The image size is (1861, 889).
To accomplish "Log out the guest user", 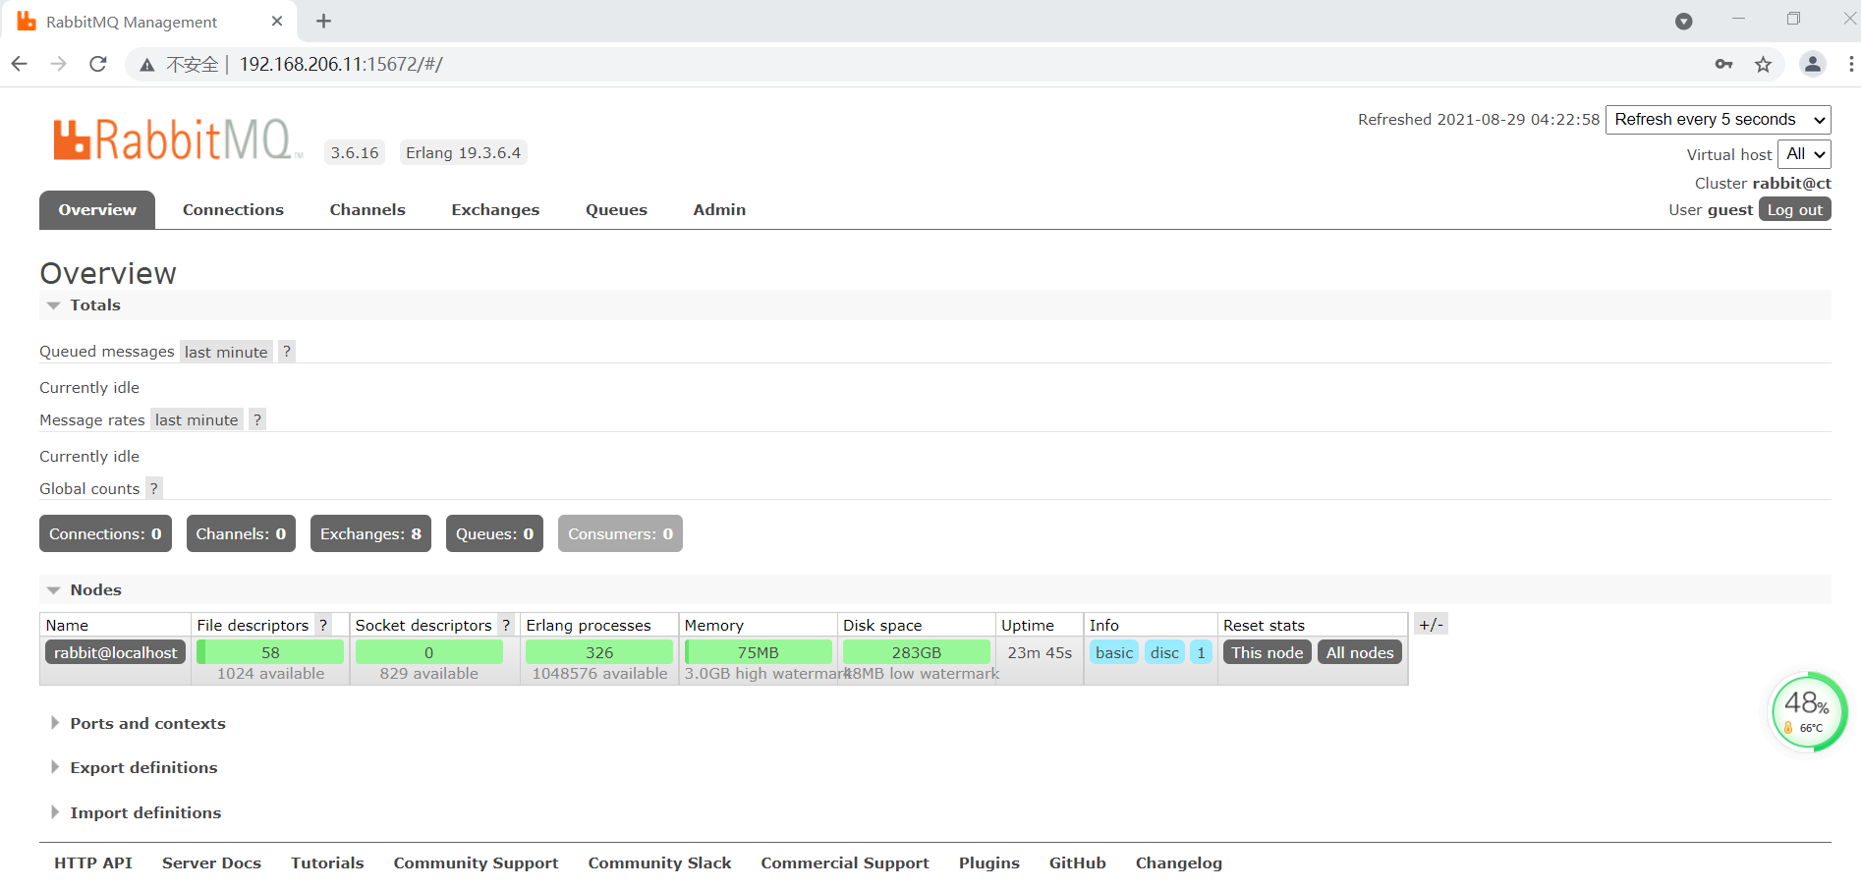I will click(x=1794, y=210).
